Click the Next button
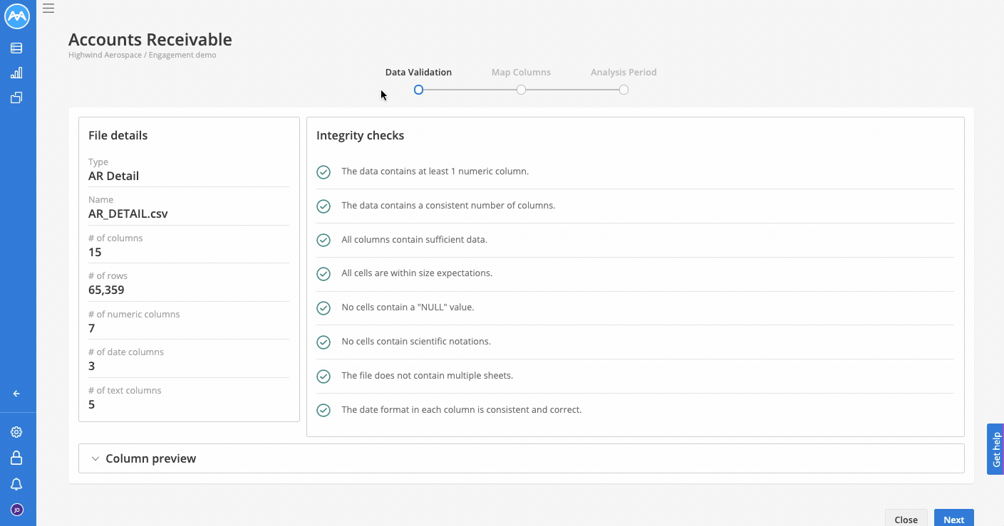 [x=953, y=519]
